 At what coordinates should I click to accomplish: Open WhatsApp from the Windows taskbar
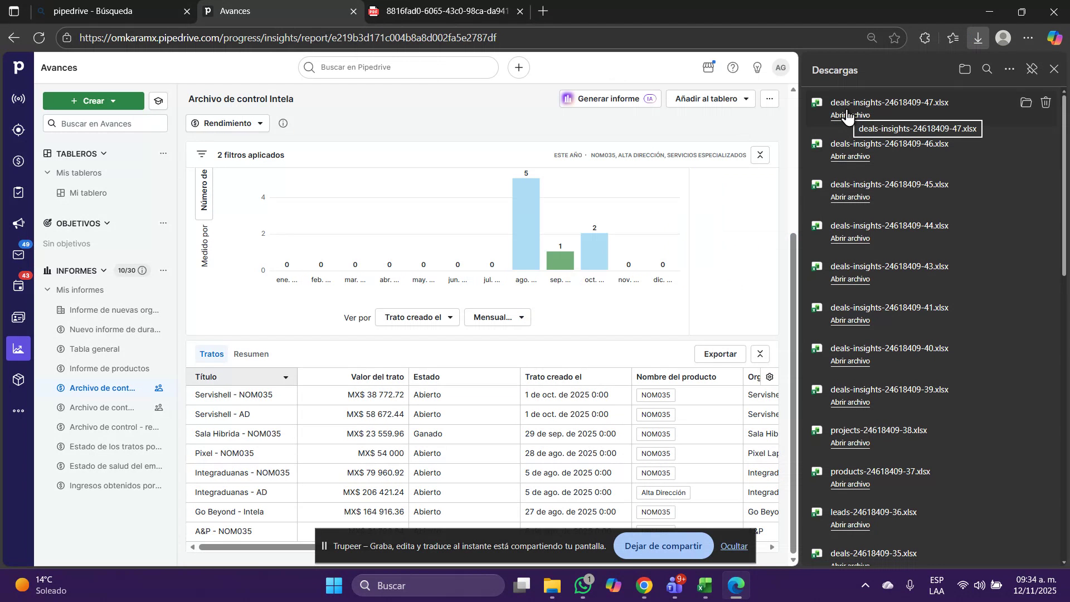click(x=583, y=586)
